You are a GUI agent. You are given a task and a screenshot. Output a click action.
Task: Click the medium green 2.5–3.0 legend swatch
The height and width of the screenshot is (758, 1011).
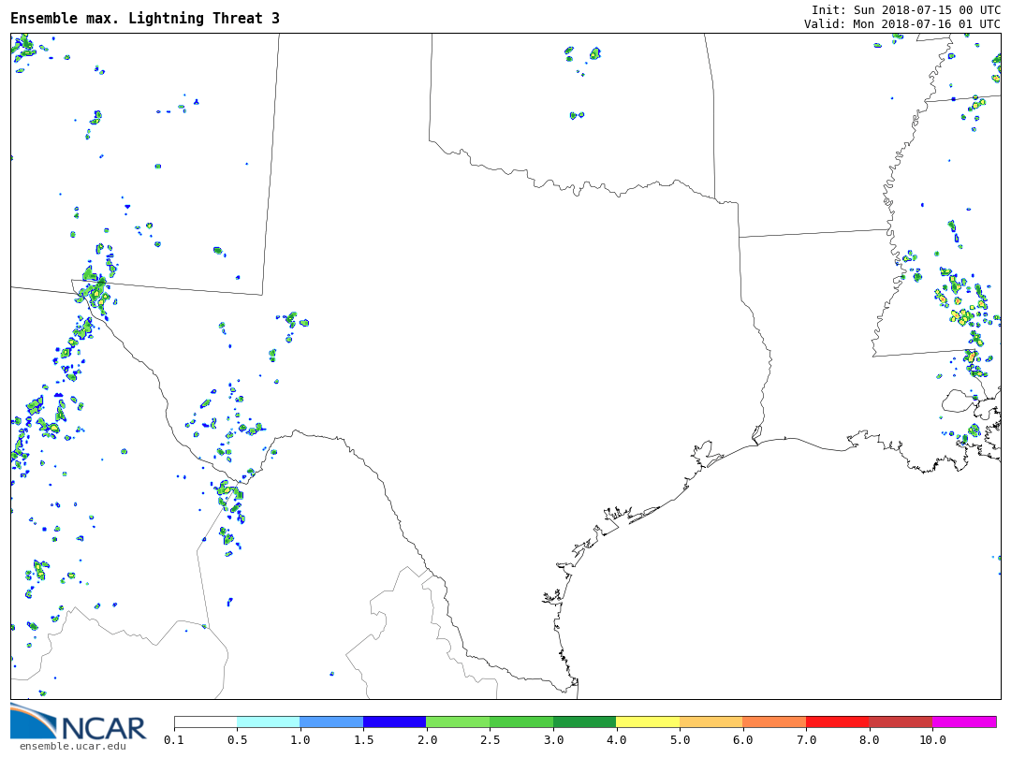(x=521, y=722)
